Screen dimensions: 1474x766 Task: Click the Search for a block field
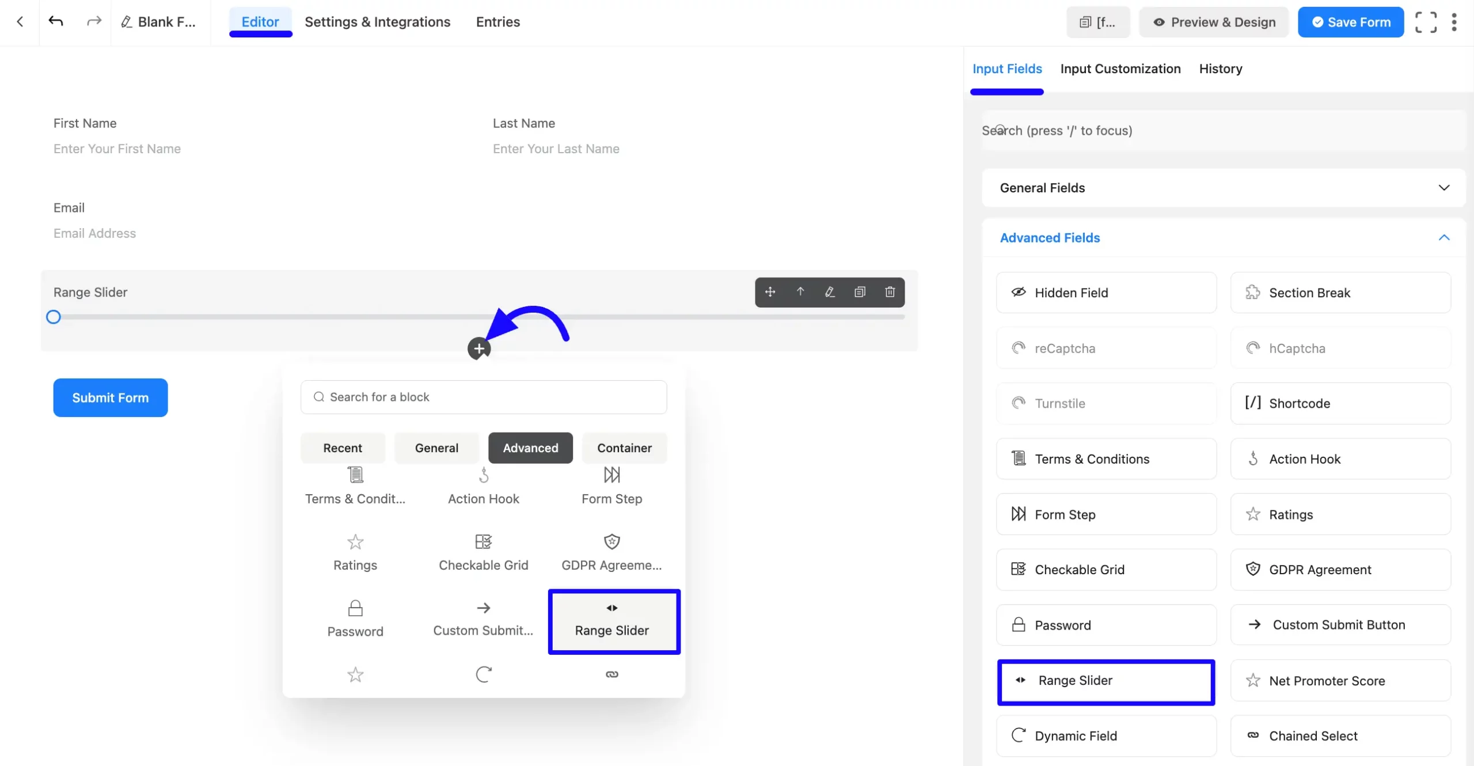(484, 397)
